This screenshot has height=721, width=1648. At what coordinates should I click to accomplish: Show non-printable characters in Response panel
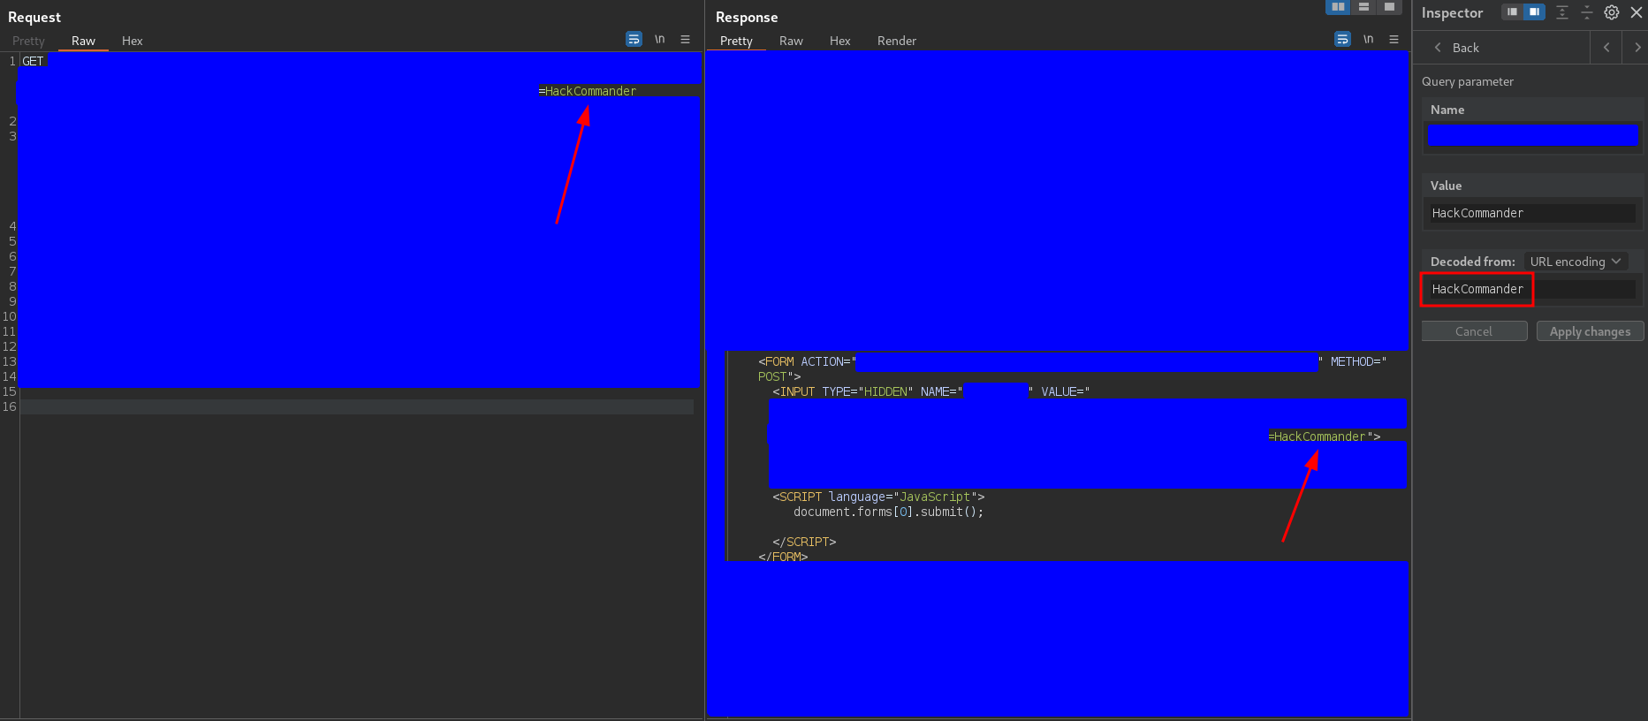(1368, 39)
